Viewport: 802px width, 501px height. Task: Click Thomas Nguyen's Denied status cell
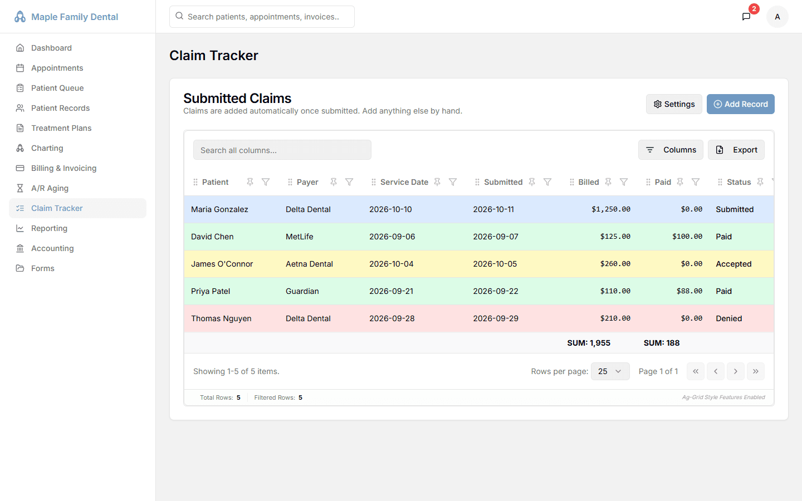[741, 318]
